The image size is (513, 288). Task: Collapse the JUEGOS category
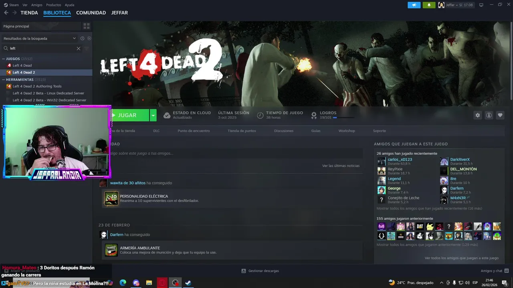click(x=4, y=59)
